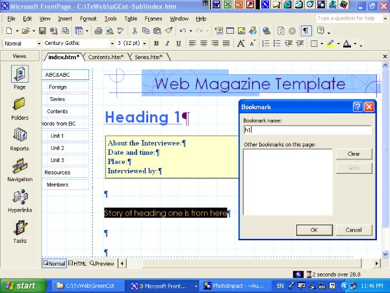Click the Decrease Indent icon
Viewport: 390px width, 293px height.
[x=289, y=44]
